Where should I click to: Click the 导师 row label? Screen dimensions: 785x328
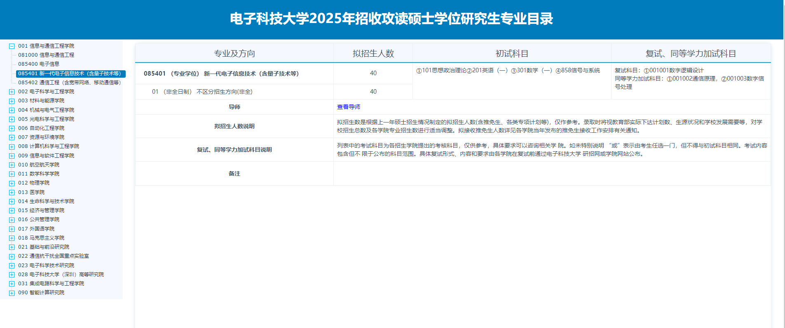pos(234,107)
